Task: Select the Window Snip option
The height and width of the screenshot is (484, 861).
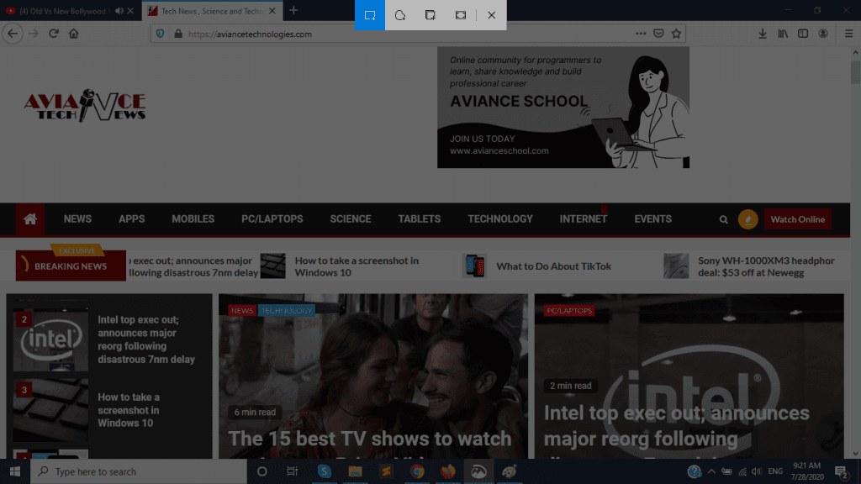Action: (430, 15)
